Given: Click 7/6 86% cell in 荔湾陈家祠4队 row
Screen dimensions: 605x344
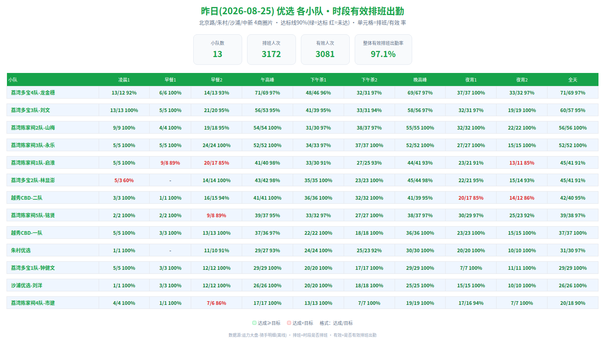Looking at the screenshot, I should [216, 303].
